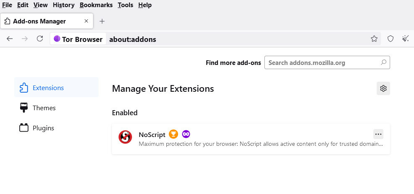Reload the current page
The image size is (414, 194).
[40, 39]
